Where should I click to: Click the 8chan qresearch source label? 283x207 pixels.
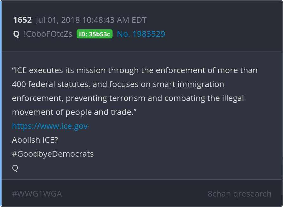coord(239,194)
